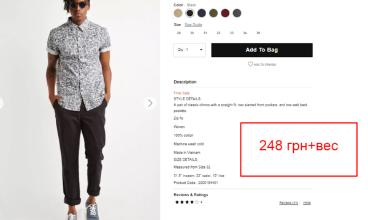Pick the dark gray color swatch
368x220 pixels.
click(x=237, y=13)
